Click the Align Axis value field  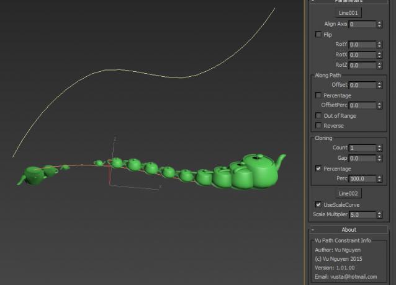click(362, 24)
